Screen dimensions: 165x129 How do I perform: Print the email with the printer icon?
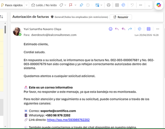coord(109,5)
